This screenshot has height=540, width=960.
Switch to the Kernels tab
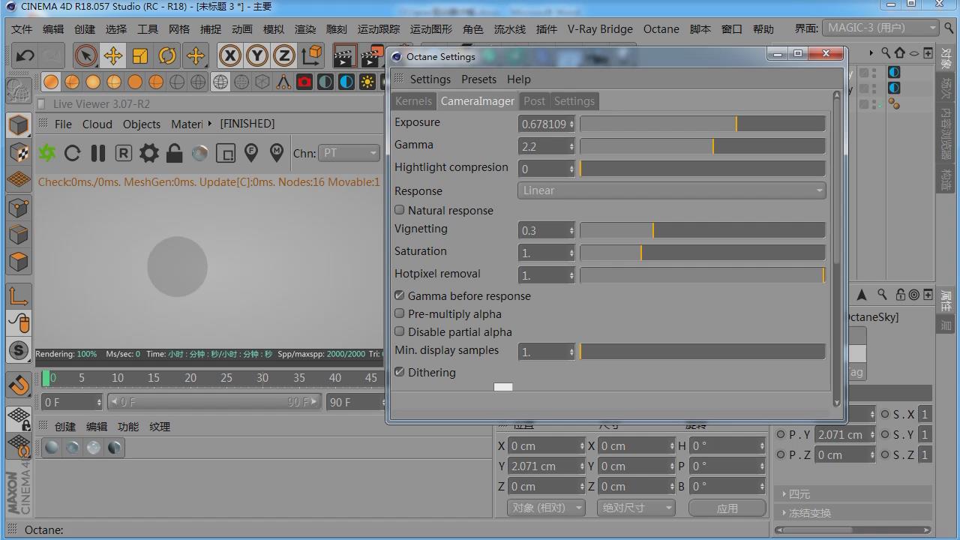click(x=414, y=101)
